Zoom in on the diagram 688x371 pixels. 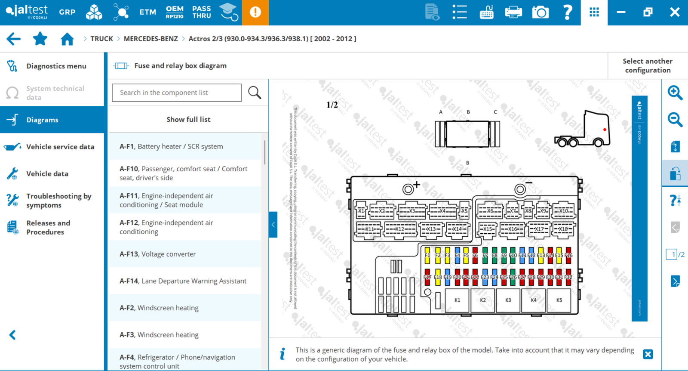point(675,93)
